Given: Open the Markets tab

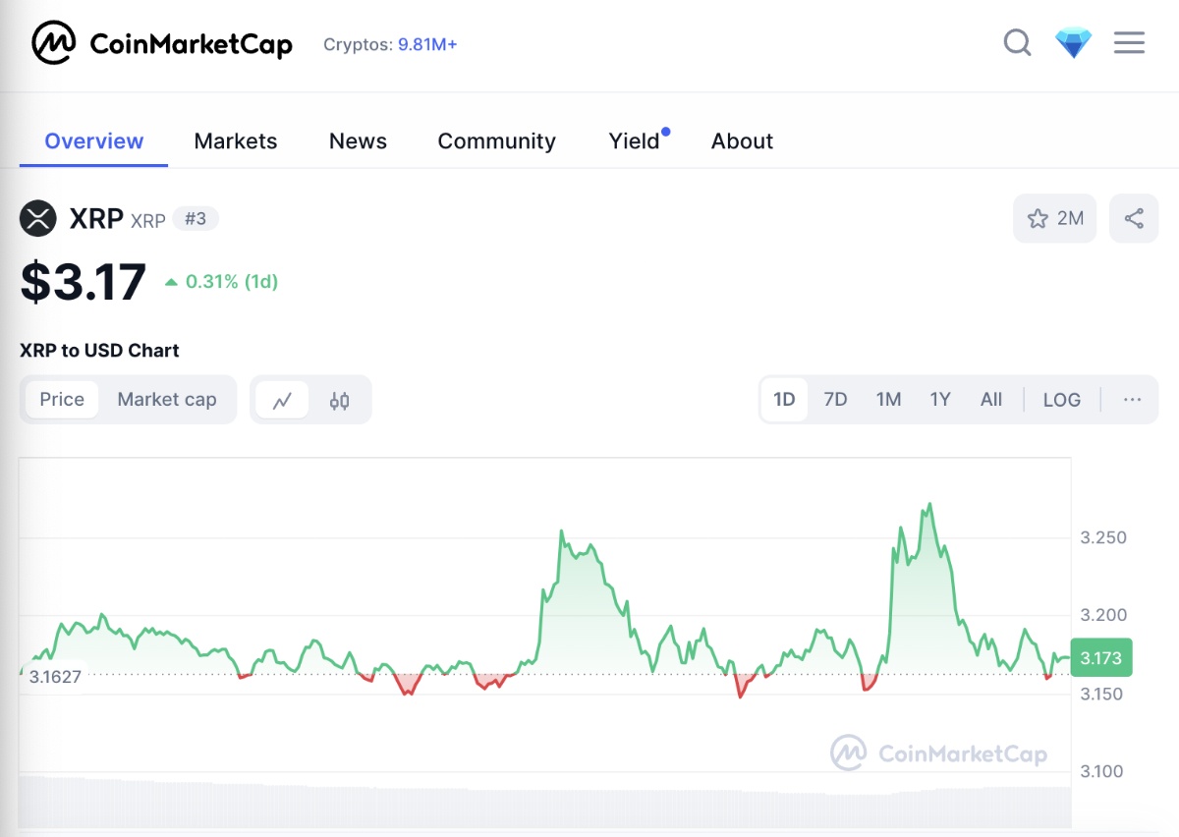Looking at the screenshot, I should tap(236, 141).
